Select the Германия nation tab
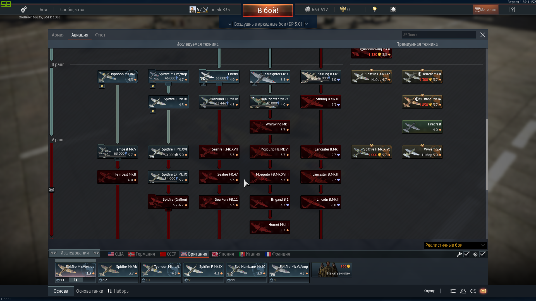The width and height of the screenshot is (536, 301). [142, 254]
